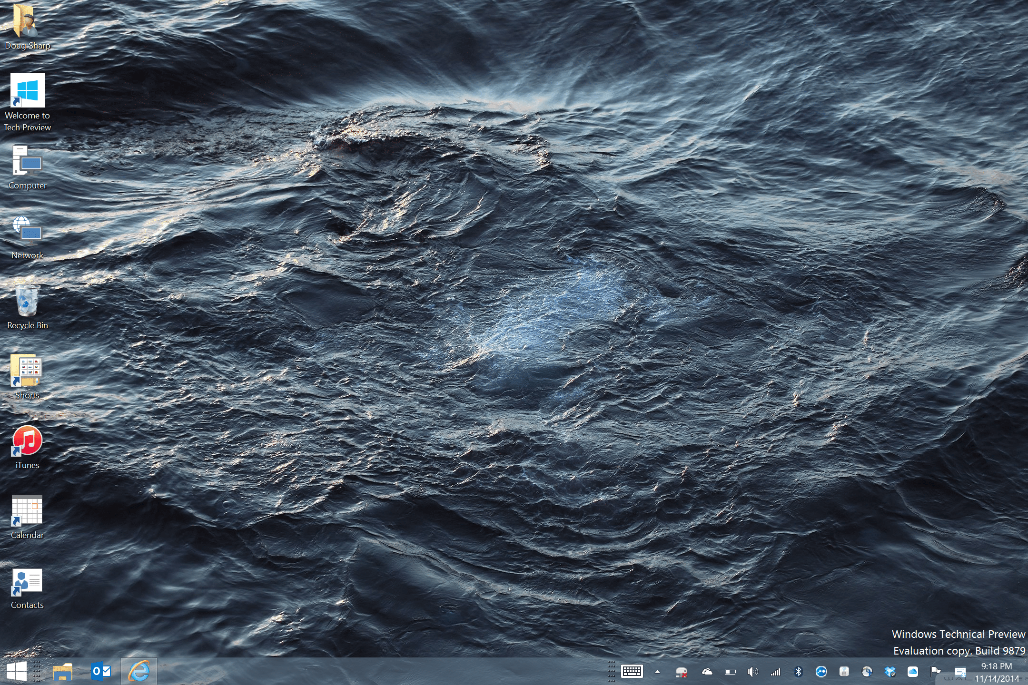Open the Doug Sharp user folder
1028x685 pixels.
click(27, 26)
